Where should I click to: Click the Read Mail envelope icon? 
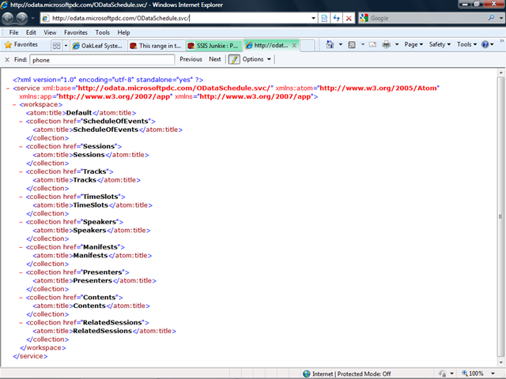(x=372, y=44)
